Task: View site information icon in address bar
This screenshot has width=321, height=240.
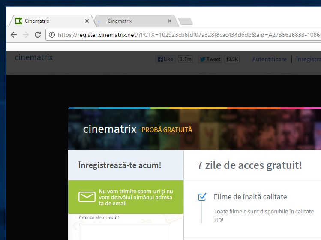Action: click(x=52, y=35)
